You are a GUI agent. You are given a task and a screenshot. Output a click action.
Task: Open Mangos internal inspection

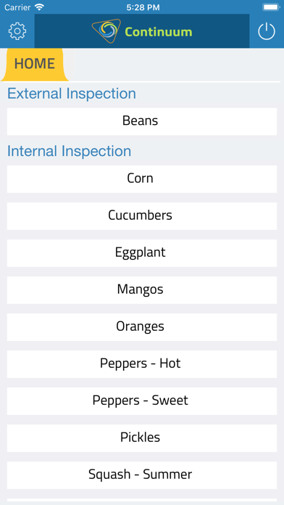142,290
